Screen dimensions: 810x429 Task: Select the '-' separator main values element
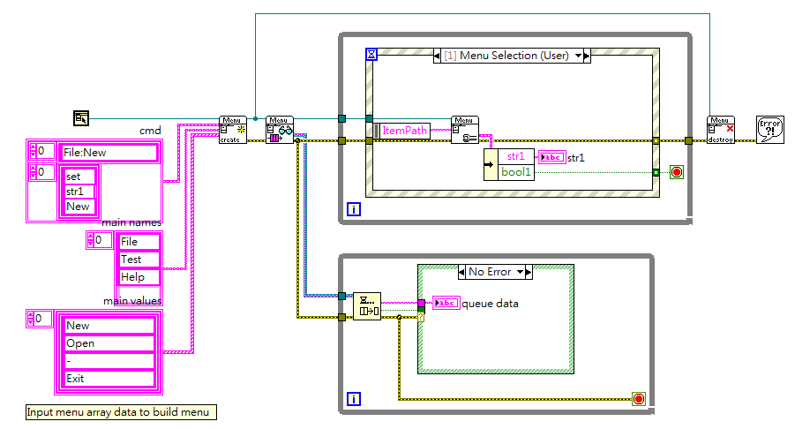click(x=109, y=361)
